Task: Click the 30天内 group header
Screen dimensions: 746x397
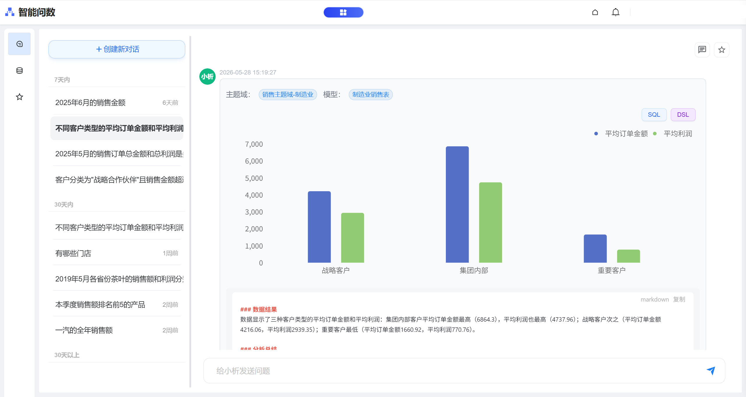Action: 64,205
